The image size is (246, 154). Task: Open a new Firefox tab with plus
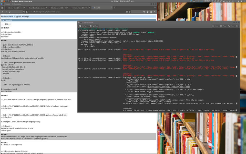[x=115, y=8]
